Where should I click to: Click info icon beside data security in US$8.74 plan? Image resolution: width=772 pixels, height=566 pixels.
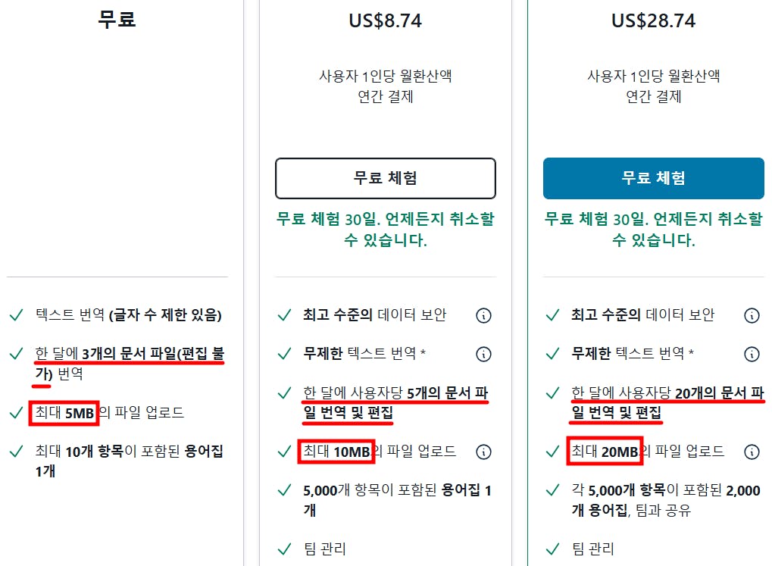(483, 315)
